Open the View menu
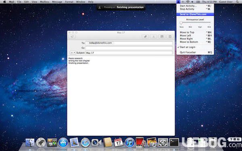The image size is (242, 151). pyautogui.click(x=34, y=2)
